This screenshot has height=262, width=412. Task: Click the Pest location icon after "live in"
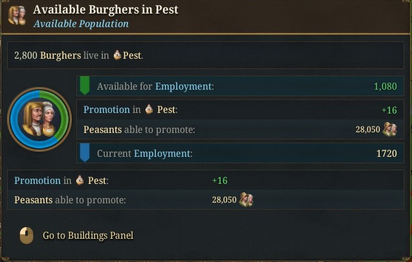coord(117,55)
